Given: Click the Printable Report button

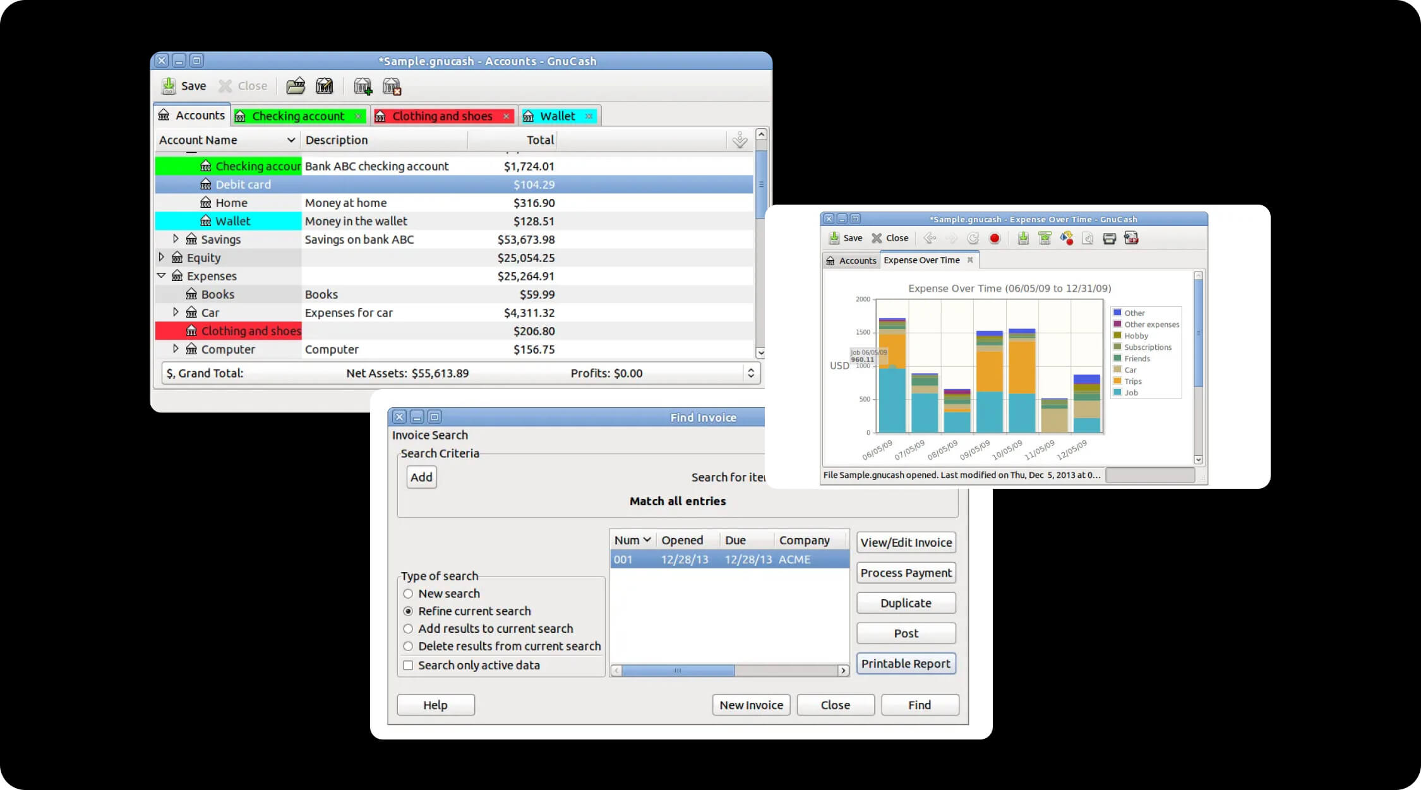Looking at the screenshot, I should coord(906,663).
